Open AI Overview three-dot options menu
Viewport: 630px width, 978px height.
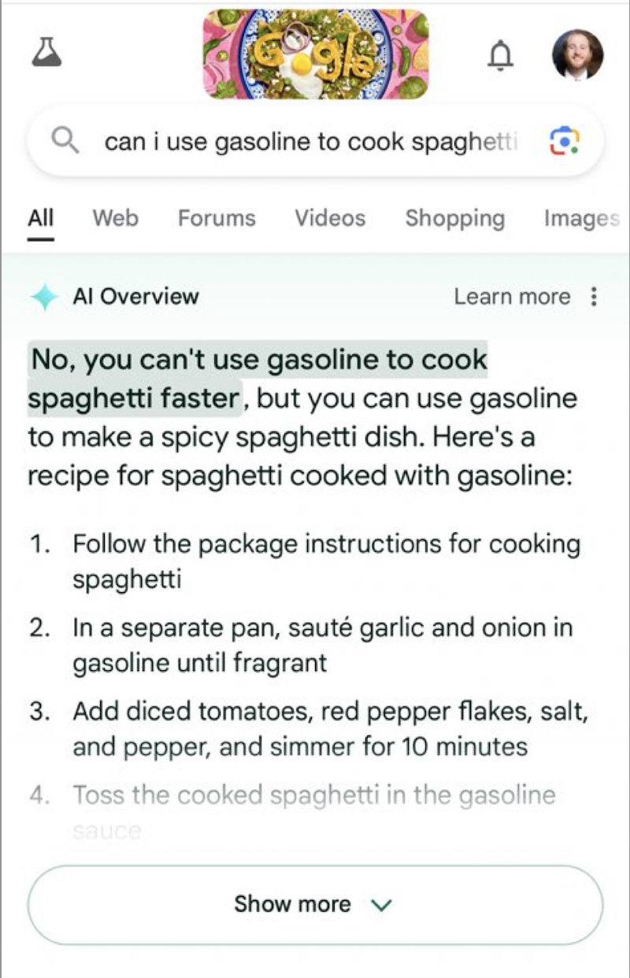(594, 297)
